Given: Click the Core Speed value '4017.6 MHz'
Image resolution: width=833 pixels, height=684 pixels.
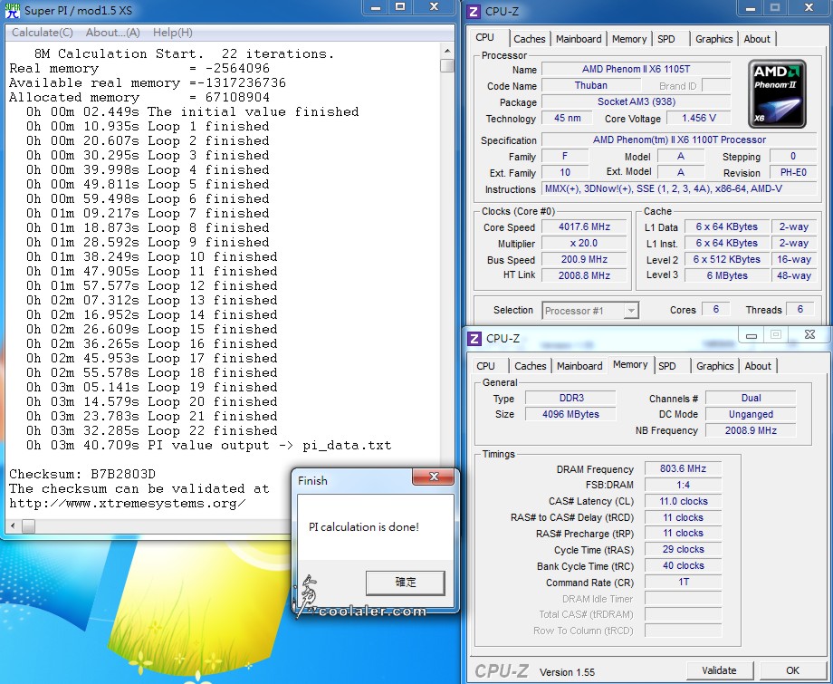Looking at the screenshot, I should coord(584,226).
